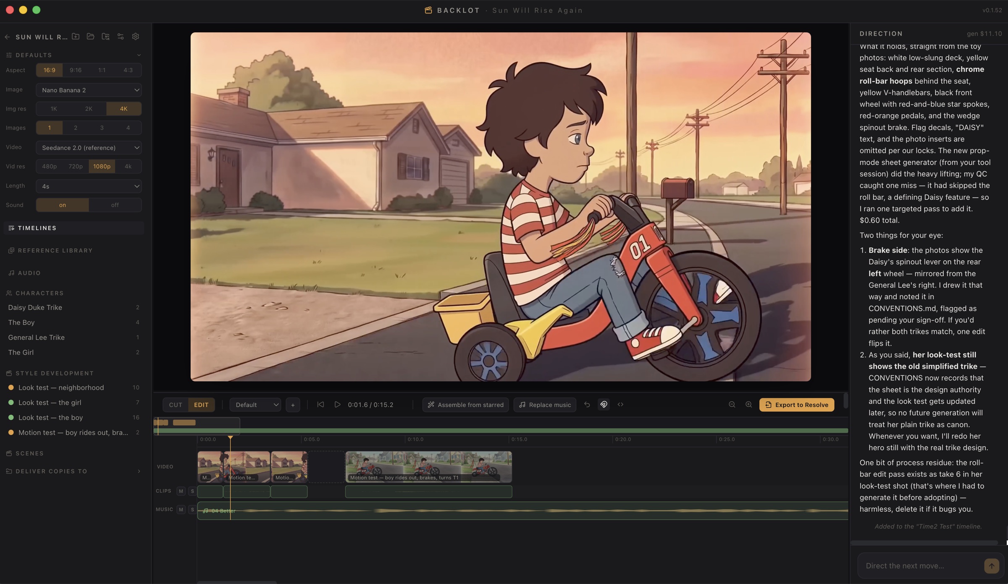Select Daisy Duke Trike character
This screenshot has width=1008, height=584.
(73, 307)
